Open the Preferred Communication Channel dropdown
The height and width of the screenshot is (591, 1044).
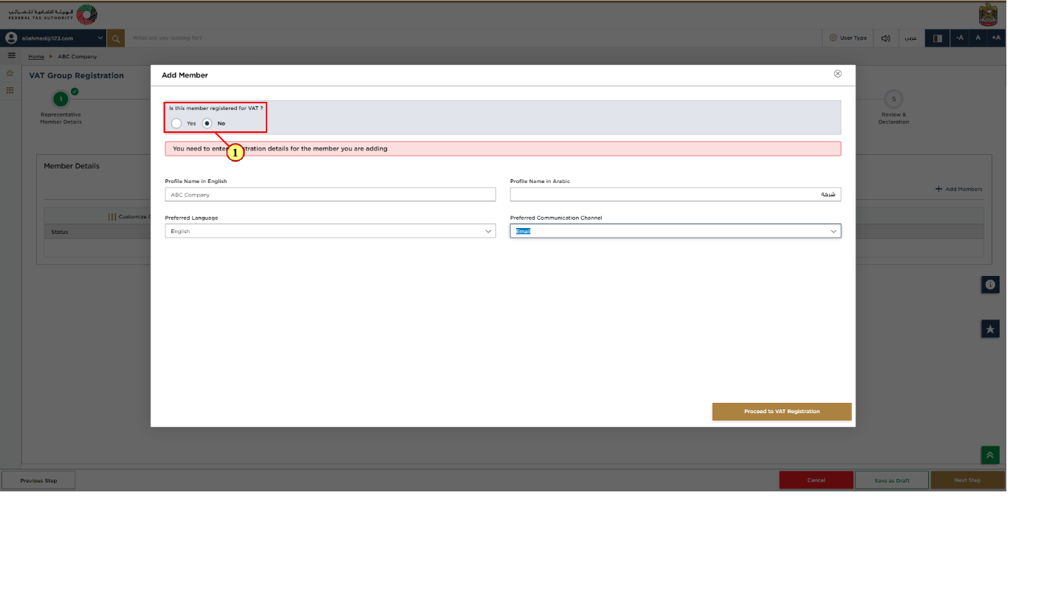coord(675,231)
